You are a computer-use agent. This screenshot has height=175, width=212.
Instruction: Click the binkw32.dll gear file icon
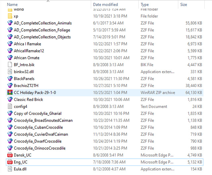point(10,72)
